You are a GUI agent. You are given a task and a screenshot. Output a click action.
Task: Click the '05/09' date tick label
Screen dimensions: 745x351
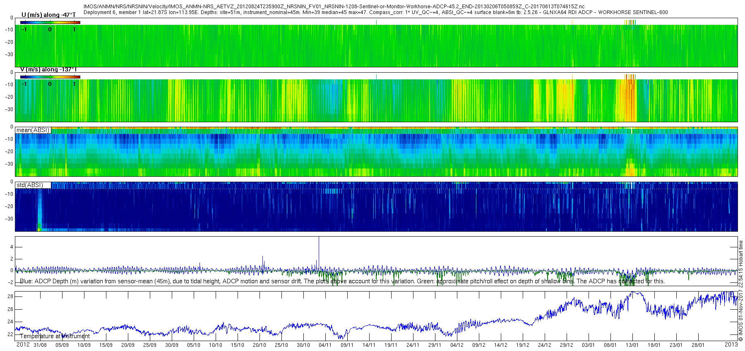click(x=62, y=345)
